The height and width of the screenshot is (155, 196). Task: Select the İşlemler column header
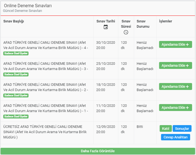coord(166,21)
